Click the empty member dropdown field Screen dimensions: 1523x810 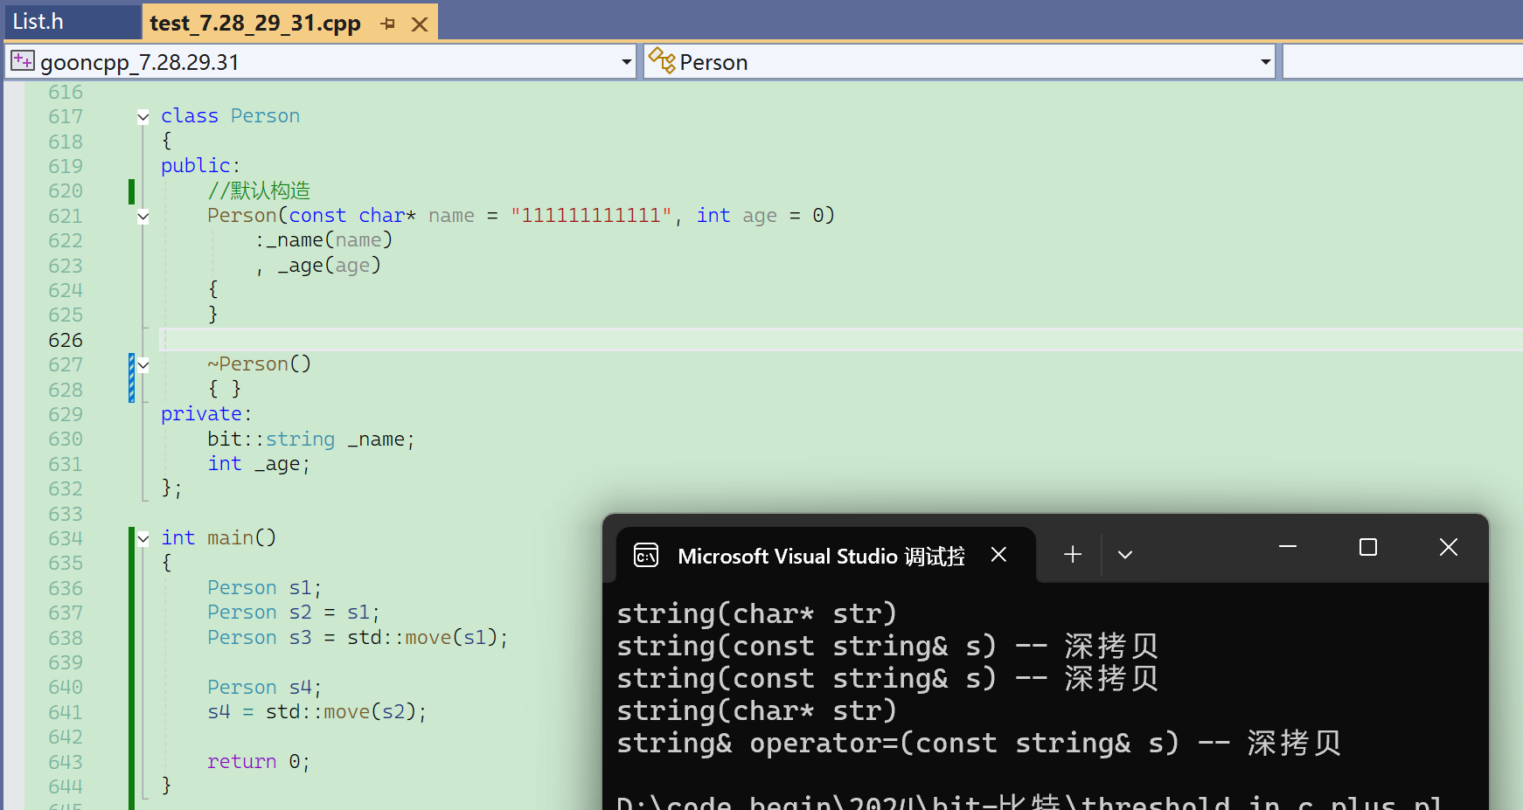(1402, 62)
